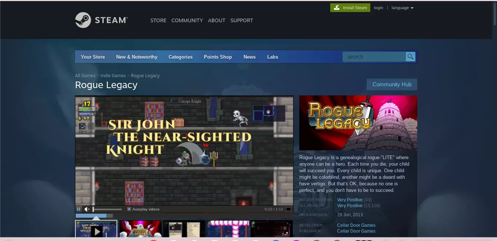Go to Indie Games breadcrumb
The width and height of the screenshot is (497, 241).
coord(113,76)
